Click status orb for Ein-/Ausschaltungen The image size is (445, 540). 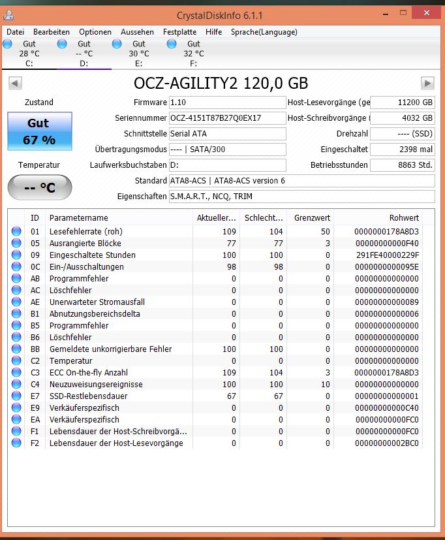[16, 266]
